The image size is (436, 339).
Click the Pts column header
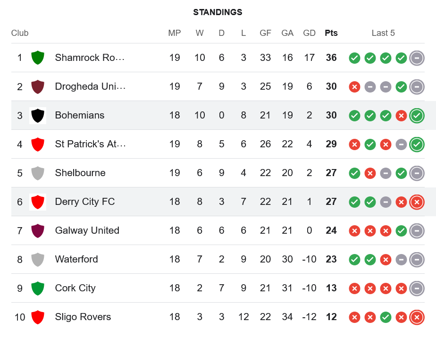(331, 33)
